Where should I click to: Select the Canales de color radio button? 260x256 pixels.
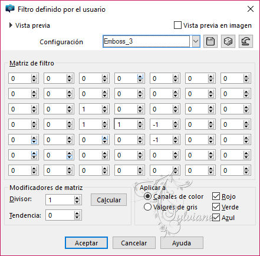tap(147, 196)
